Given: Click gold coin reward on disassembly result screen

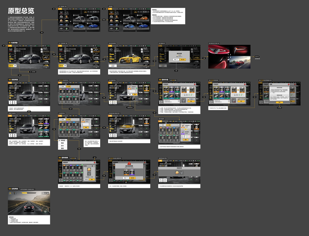Looking at the screenshot, I should point(177,173).
